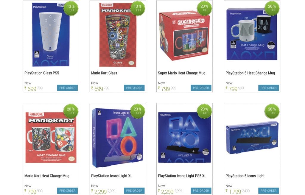View the Super Mario Heat Change Mug product image
The width and height of the screenshot is (305, 195).
pyautogui.click(x=184, y=35)
